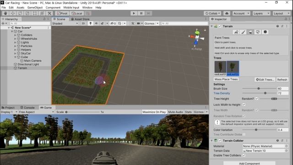Open Account dropdown
The height and width of the screenshot is (165, 293).
click(241, 13)
